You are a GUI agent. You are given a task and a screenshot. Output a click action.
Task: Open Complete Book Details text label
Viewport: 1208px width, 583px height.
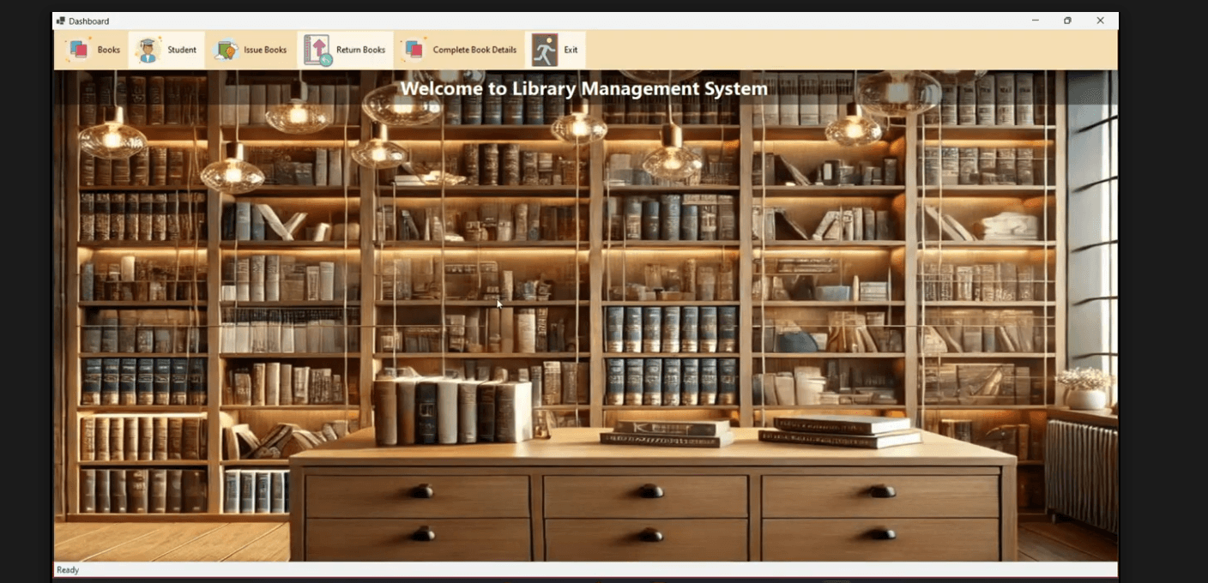[x=474, y=50]
